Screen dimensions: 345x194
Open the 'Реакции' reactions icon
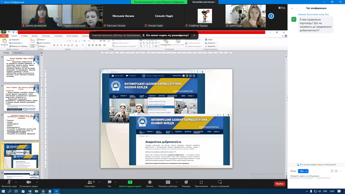click(186, 182)
